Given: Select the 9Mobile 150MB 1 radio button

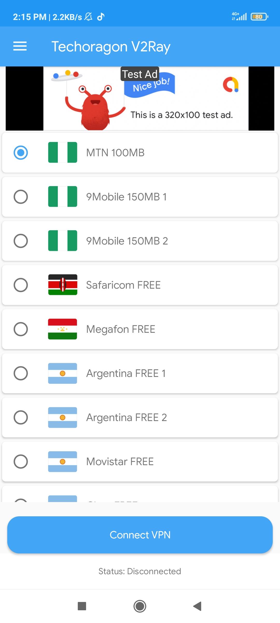Looking at the screenshot, I should pyautogui.click(x=21, y=197).
